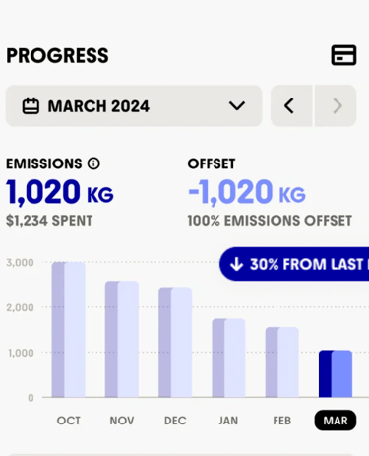The width and height of the screenshot is (369, 456).
Task: Click the -1,020 KG offset value
Action: [x=247, y=192]
